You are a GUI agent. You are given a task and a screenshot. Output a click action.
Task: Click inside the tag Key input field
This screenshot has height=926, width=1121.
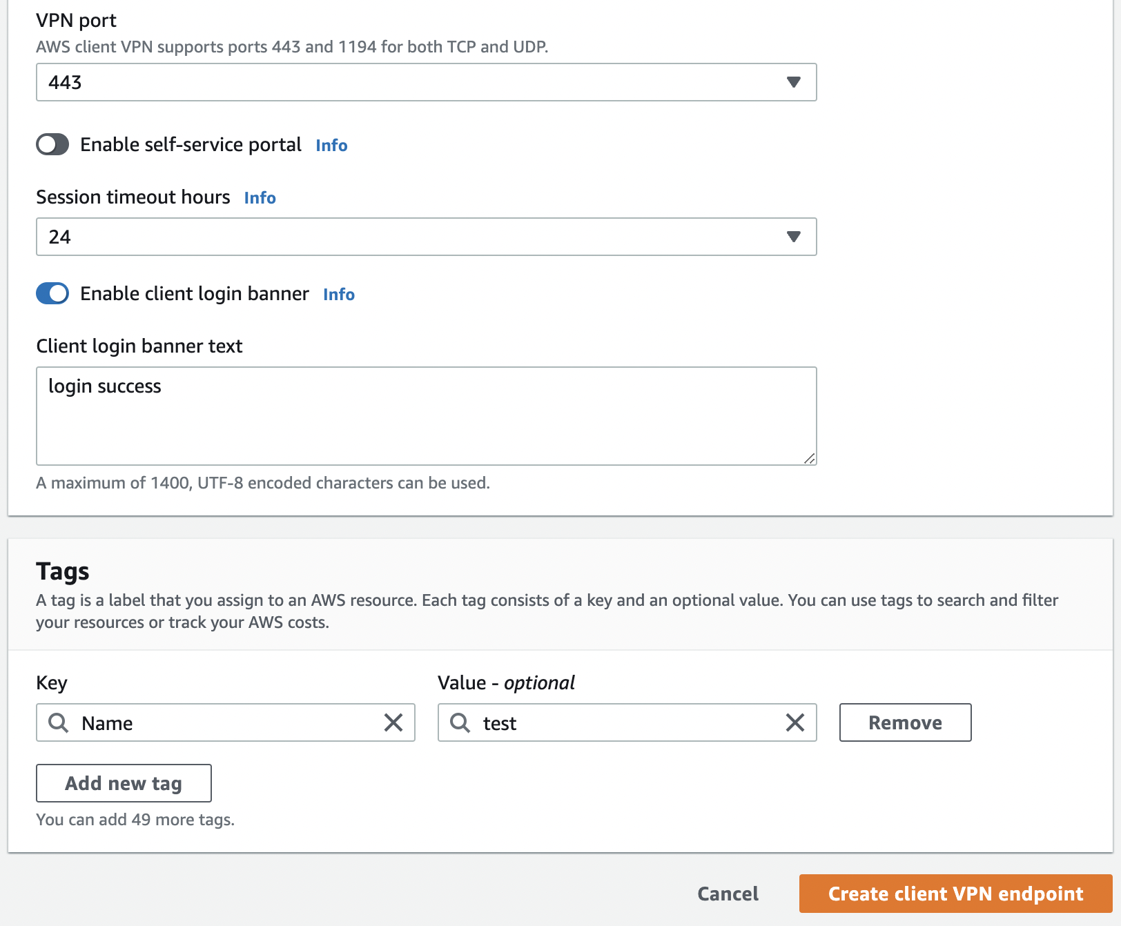[228, 722]
